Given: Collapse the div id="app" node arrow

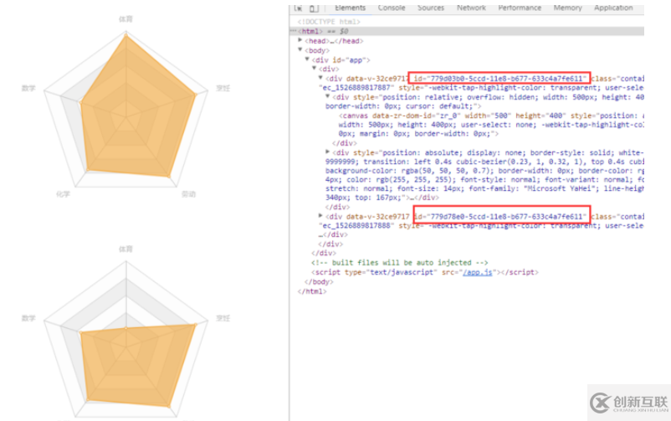Looking at the screenshot, I should point(307,59).
